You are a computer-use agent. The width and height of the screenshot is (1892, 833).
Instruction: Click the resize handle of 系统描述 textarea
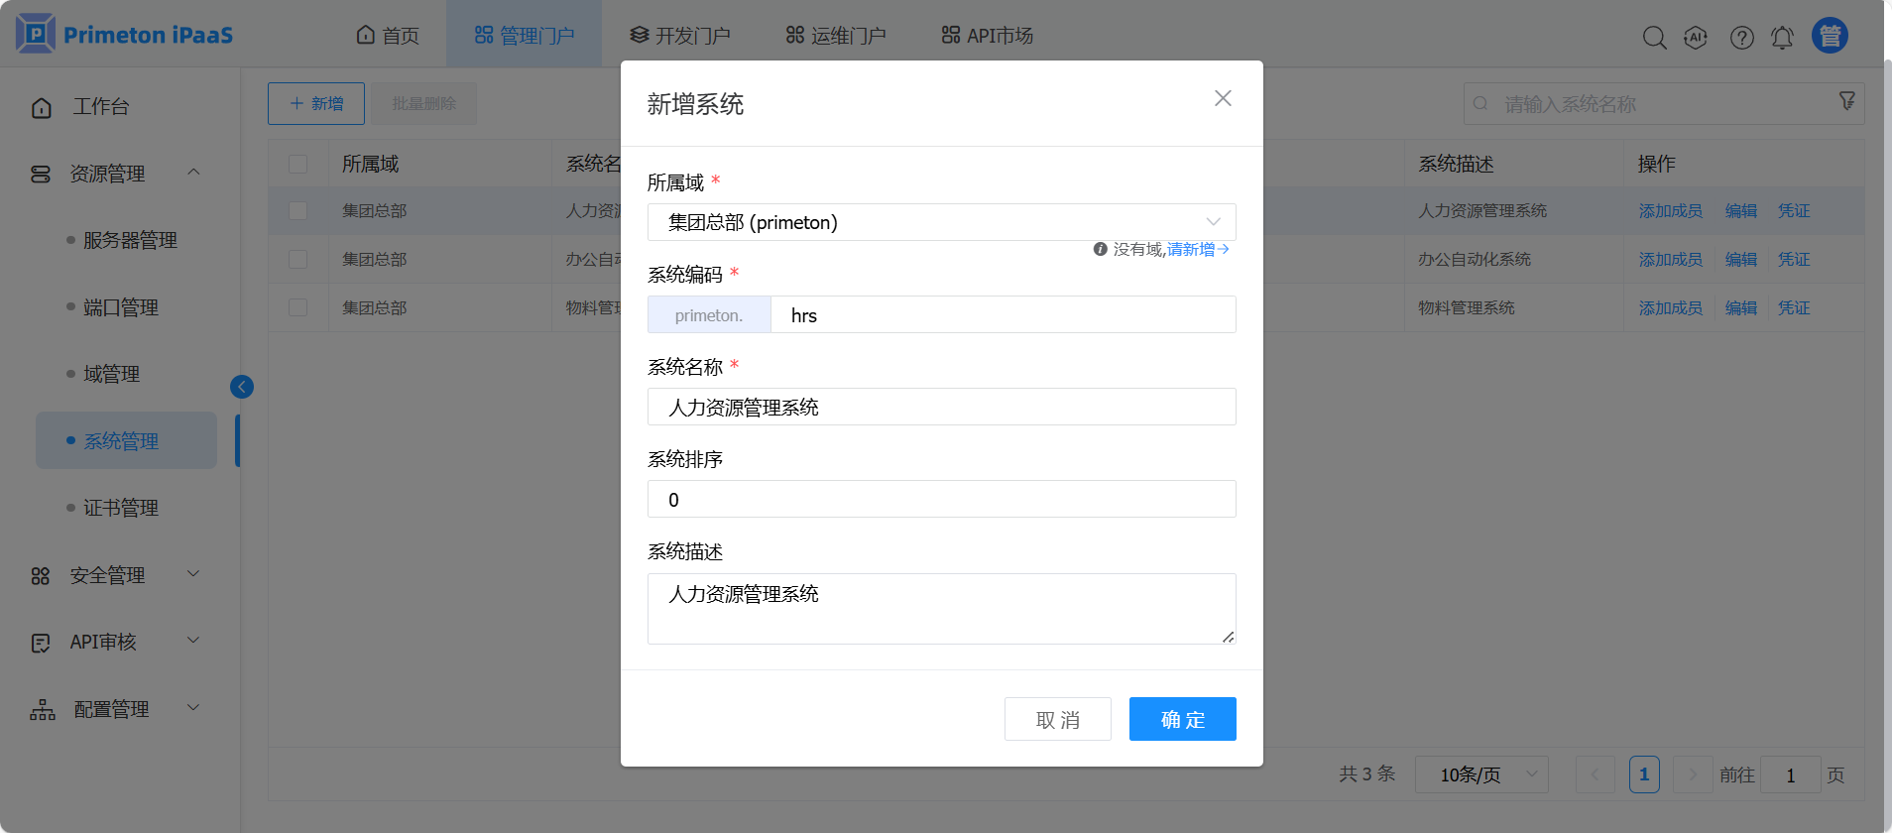[1228, 637]
